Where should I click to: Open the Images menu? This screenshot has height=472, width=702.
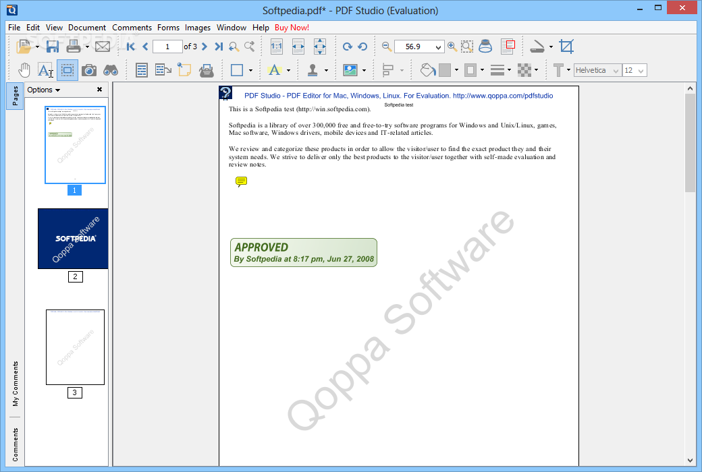pos(197,28)
